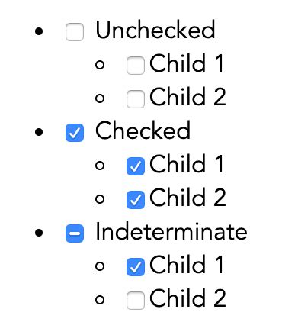Uncheck Child 1 checkbox under Indeterminate
This screenshot has height=322, width=282.
tap(136, 267)
